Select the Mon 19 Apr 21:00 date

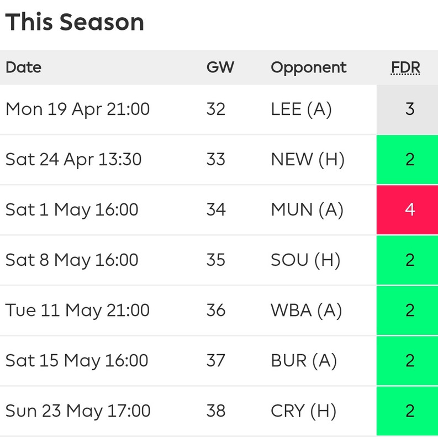coord(77,109)
